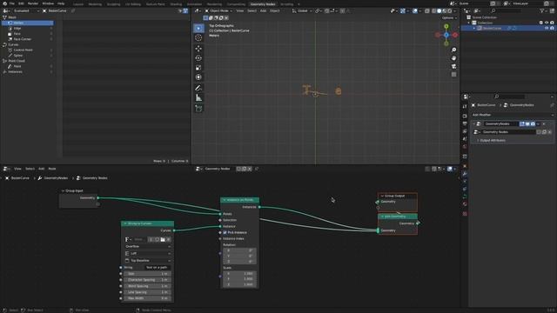This screenshot has height=313, width=557.
Task: Toggle the camera view icon in viewport
Action: pyautogui.click(x=453, y=66)
